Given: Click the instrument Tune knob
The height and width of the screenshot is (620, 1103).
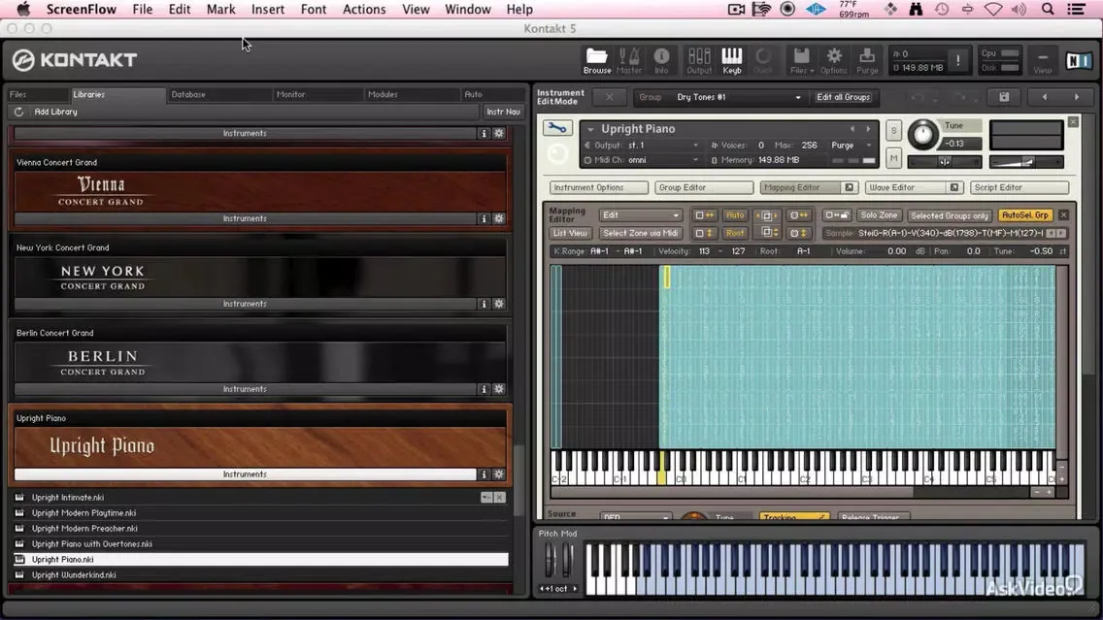Looking at the screenshot, I should click(x=923, y=134).
